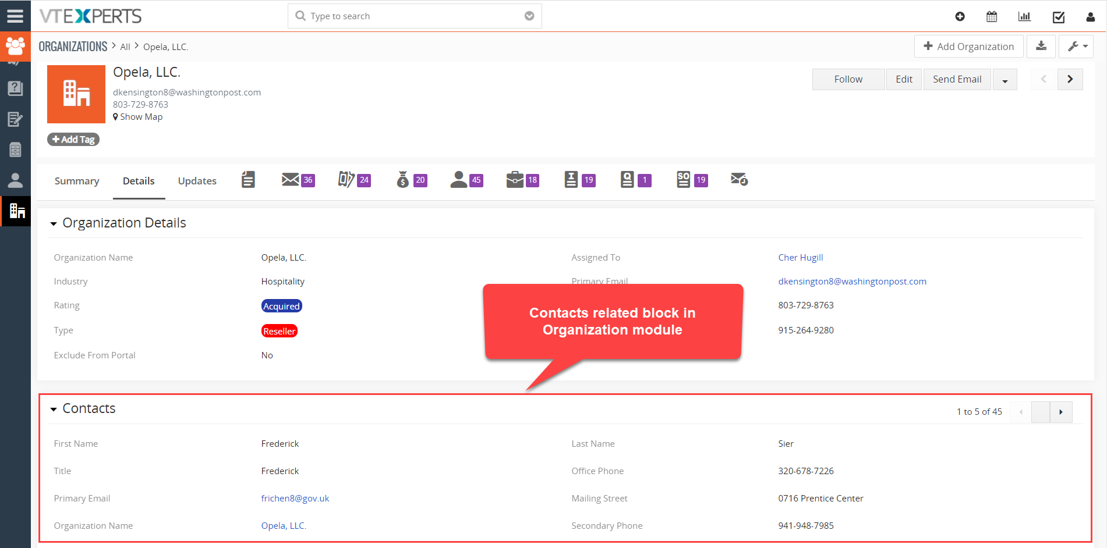
Task: Open the more actions dropdown caret
Action: click(x=1005, y=80)
